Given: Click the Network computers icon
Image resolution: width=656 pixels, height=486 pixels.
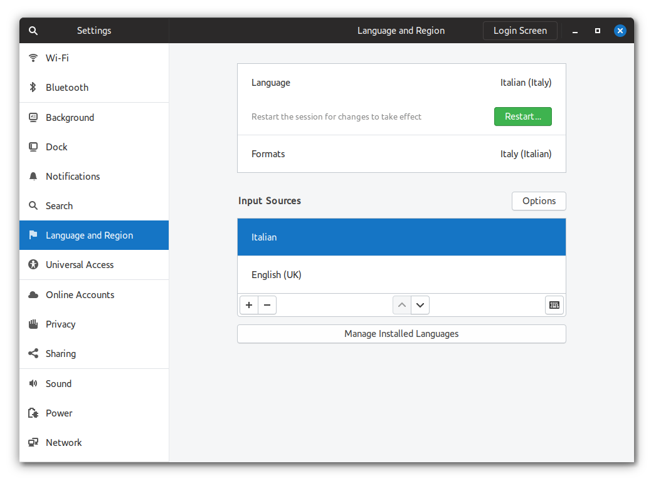Looking at the screenshot, I should click(x=33, y=442).
